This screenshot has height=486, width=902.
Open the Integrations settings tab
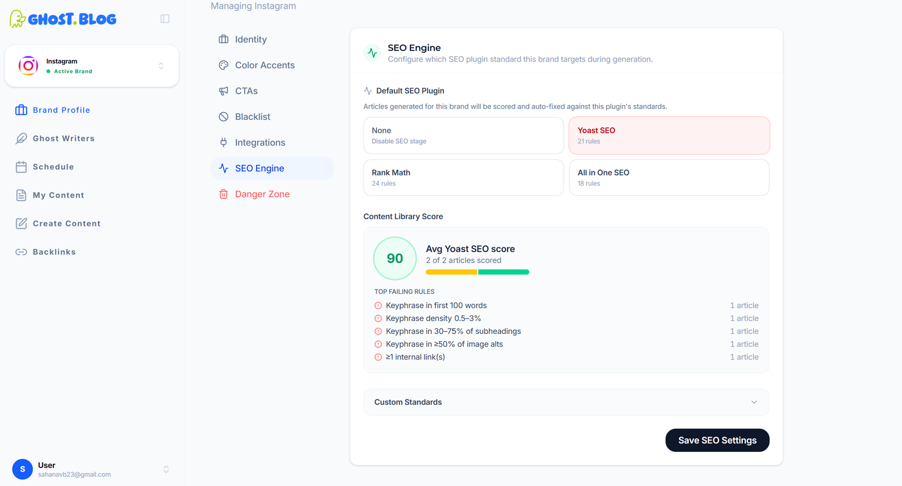tap(273, 142)
